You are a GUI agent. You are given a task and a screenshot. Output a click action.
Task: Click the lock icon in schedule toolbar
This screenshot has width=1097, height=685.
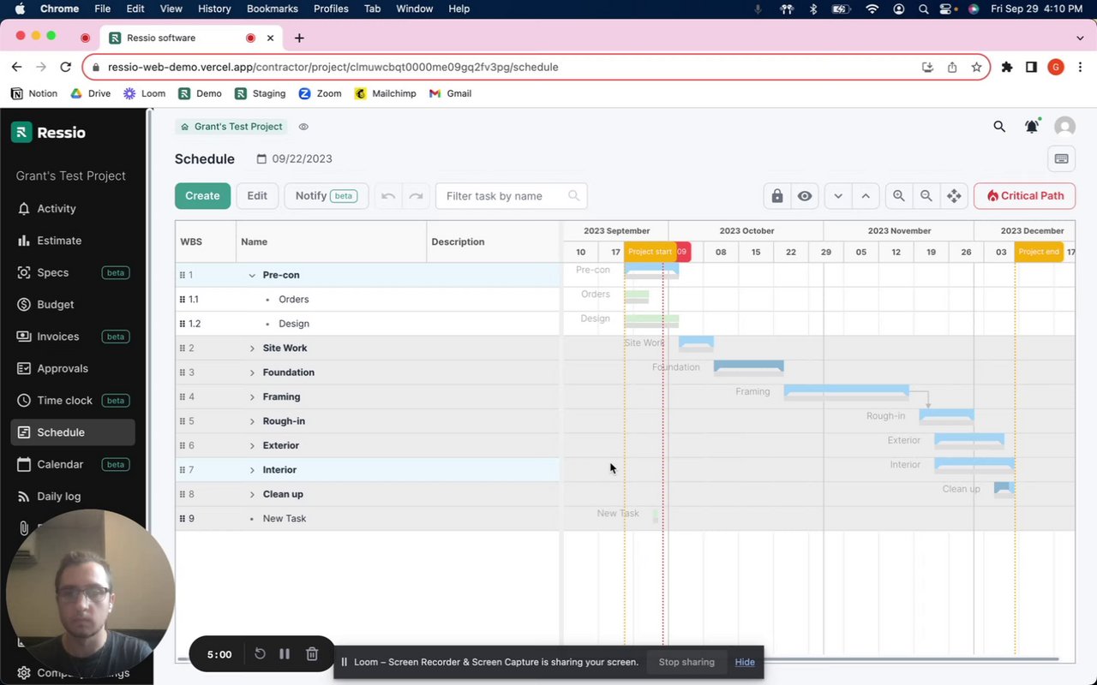click(776, 196)
